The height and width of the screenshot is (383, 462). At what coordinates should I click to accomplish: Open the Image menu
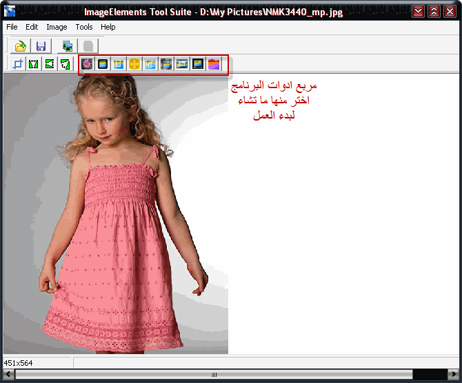coord(57,27)
